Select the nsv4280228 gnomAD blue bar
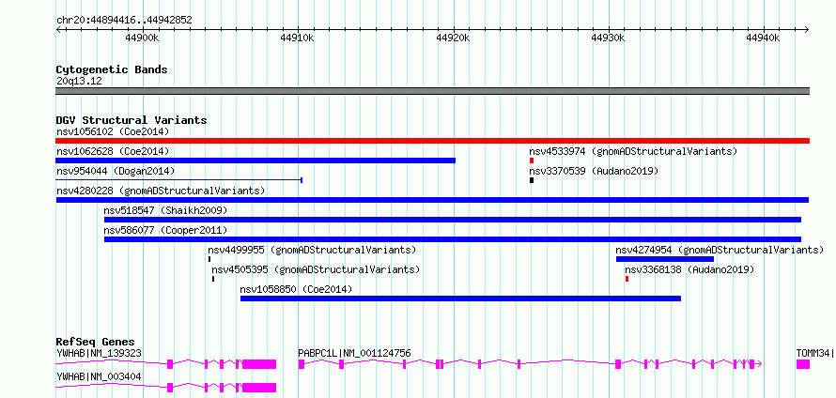The width and height of the screenshot is (836, 398). pos(432,200)
